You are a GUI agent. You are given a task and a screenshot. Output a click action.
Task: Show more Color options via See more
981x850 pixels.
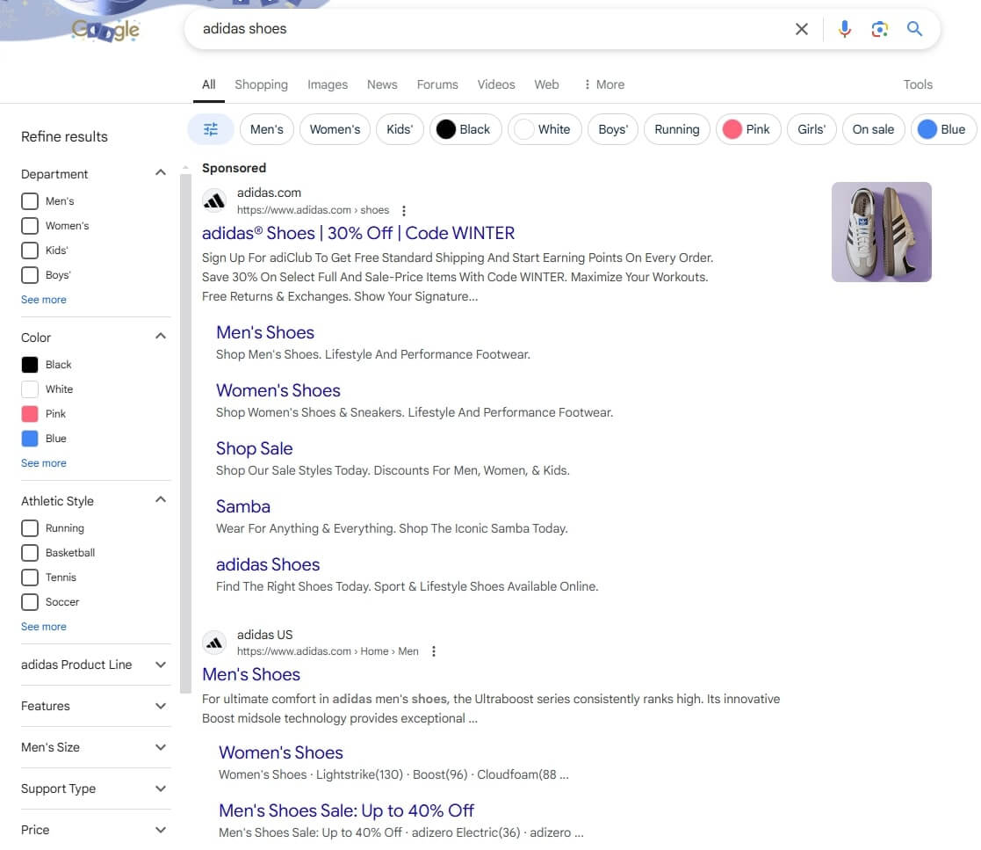click(x=44, y=463)
